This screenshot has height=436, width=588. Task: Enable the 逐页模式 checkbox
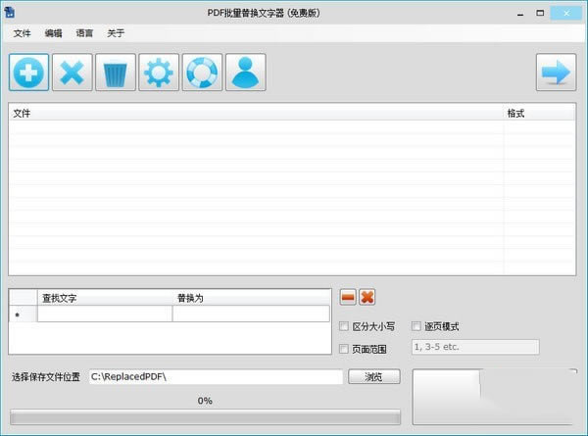[416, 326]
